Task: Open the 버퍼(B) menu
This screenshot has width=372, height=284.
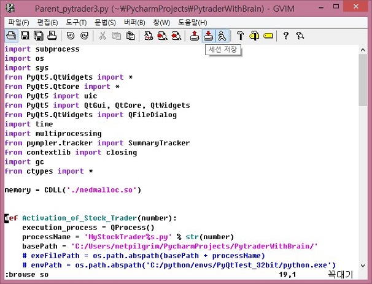Action: pyautogui.click(x=134, y=23)
